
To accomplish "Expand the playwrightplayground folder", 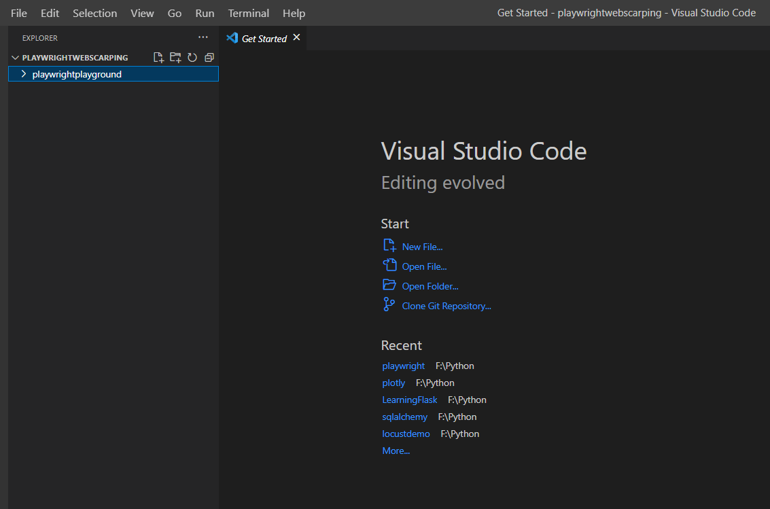I will 22,73.
